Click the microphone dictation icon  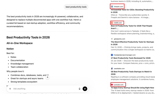pos(80,89)
